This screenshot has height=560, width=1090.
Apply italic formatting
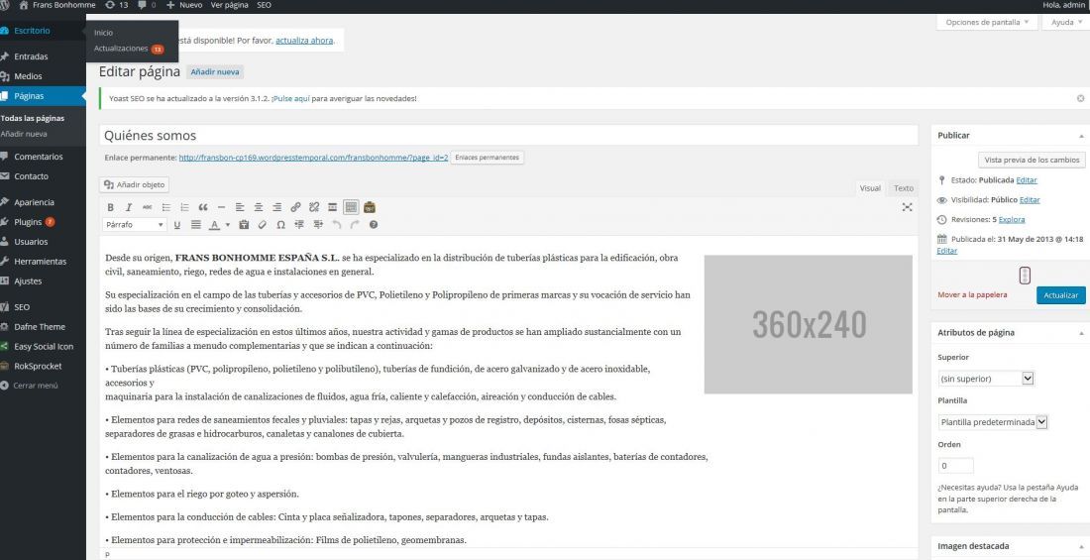coord(129,207)
